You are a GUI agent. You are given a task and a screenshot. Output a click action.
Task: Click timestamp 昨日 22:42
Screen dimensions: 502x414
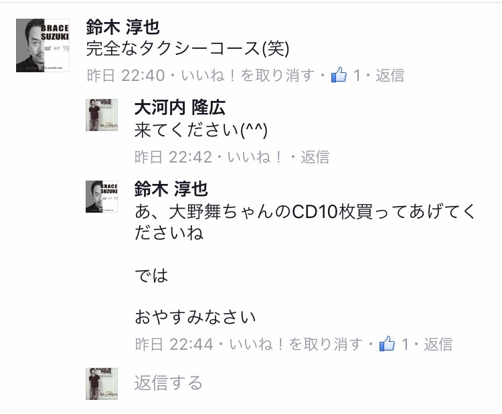(x=173, y=157)
